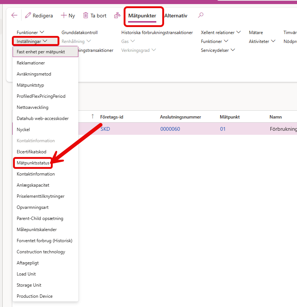Expand the Aktiviteter dropdown
The height and width of the screenshot is (307, 297).
[x=262, y=41]
